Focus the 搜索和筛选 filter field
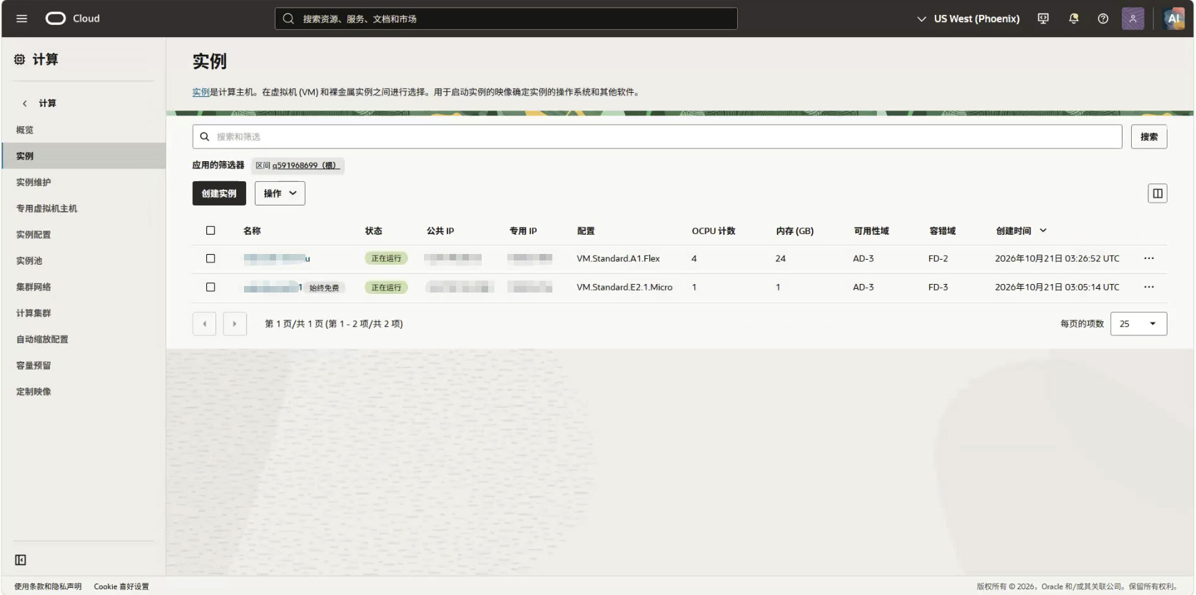1196x595 pixels. (657, 137)
